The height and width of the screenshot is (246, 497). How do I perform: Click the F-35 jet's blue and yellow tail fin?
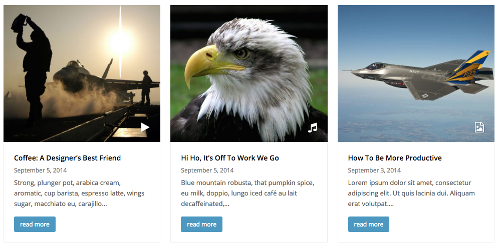click(468, 66)
